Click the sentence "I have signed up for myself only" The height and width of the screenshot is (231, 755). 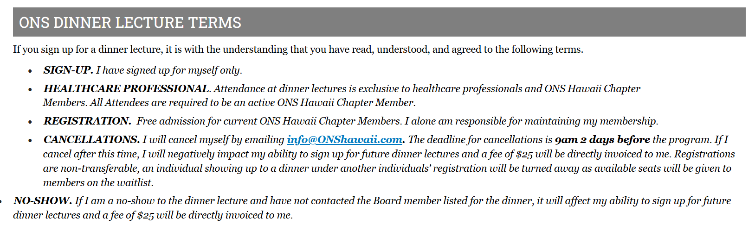click(169, 70)
